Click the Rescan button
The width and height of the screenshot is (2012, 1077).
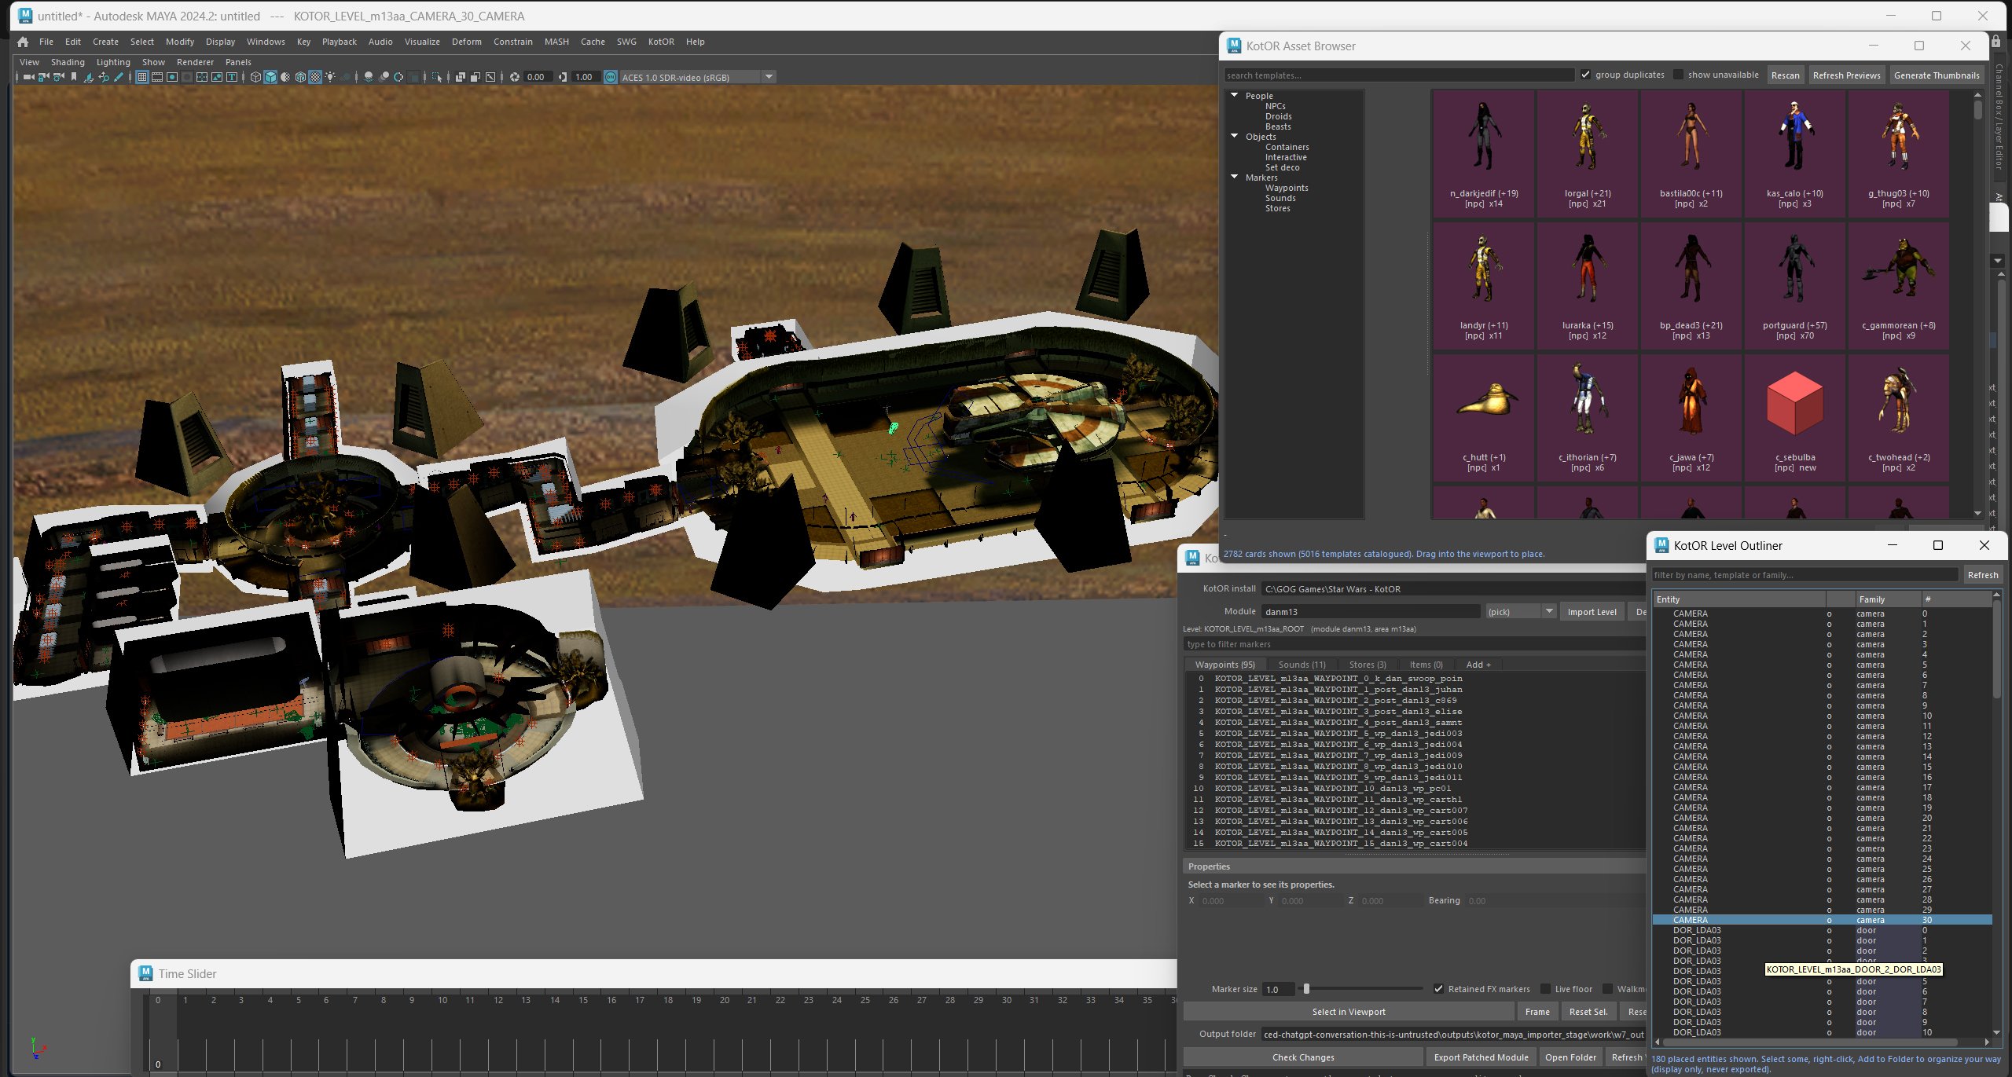point(1785,75)
